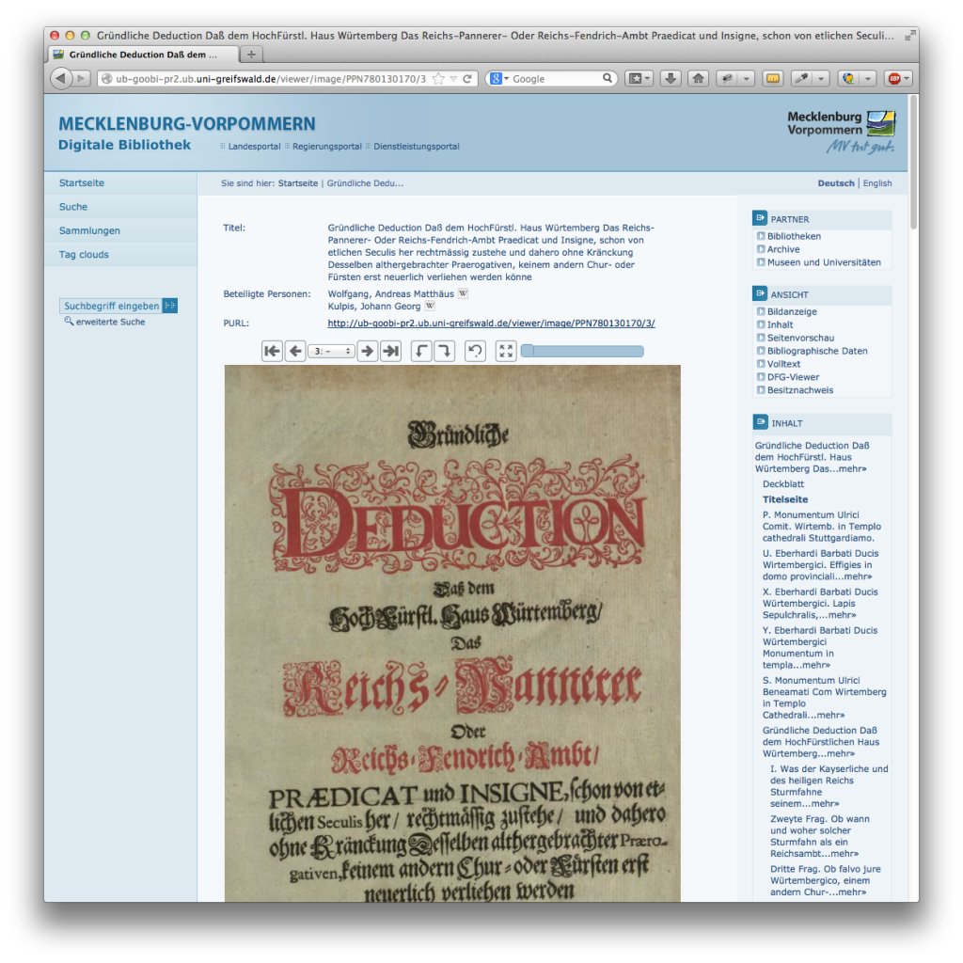
Task: Click the Mecklenburg Vorpommern logo
Action: point(842,131)
